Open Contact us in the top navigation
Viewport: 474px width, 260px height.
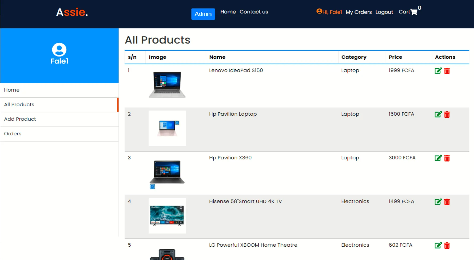[x=254, y=12]
